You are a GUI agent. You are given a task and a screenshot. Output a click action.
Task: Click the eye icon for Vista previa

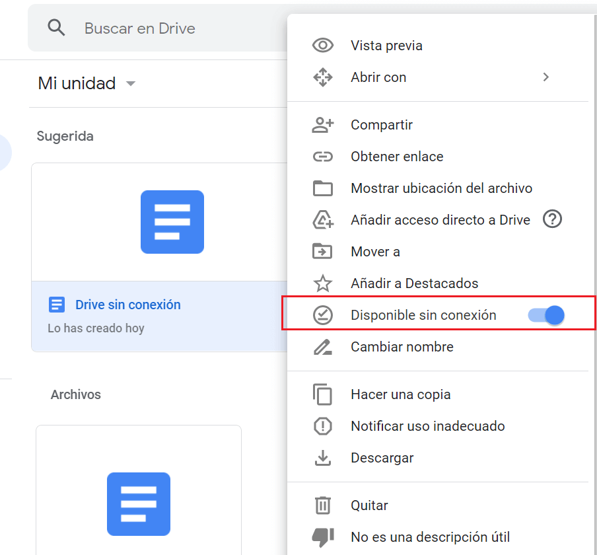click(x=322, y=46)
